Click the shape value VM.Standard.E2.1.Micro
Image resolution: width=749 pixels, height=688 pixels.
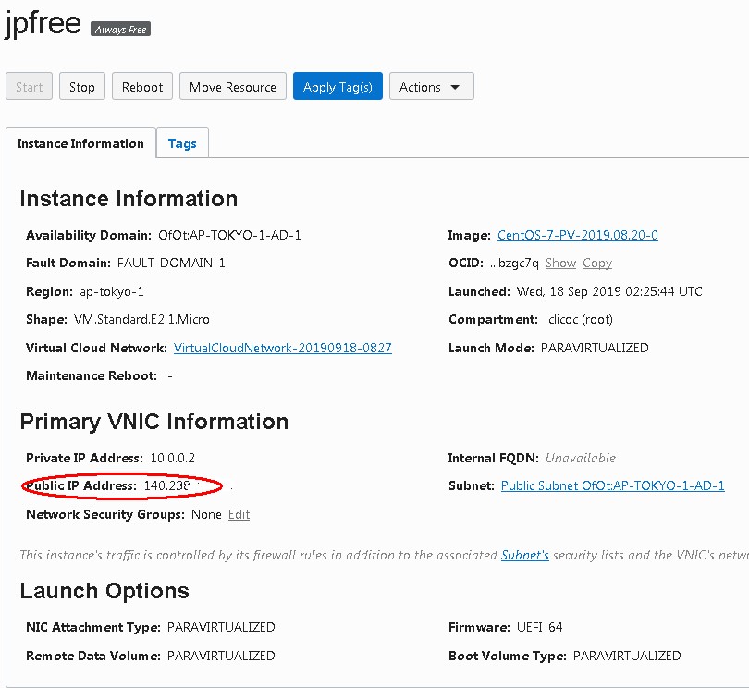(141, 319)
